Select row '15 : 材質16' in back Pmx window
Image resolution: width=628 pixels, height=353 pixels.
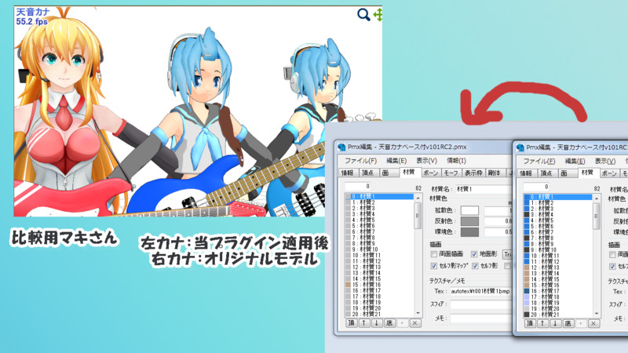click(379, 285)
